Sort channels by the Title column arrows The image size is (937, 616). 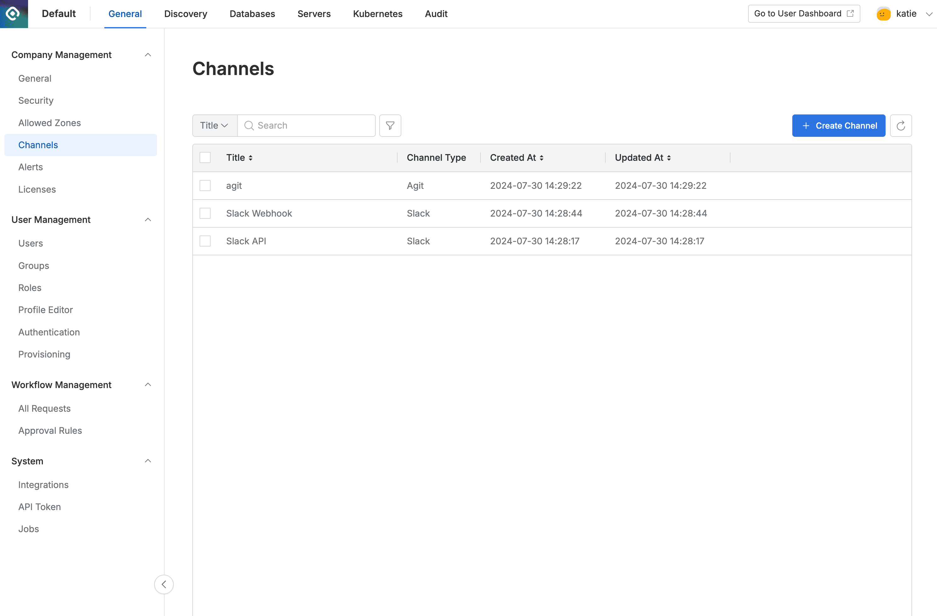click(x=251, y=157)
